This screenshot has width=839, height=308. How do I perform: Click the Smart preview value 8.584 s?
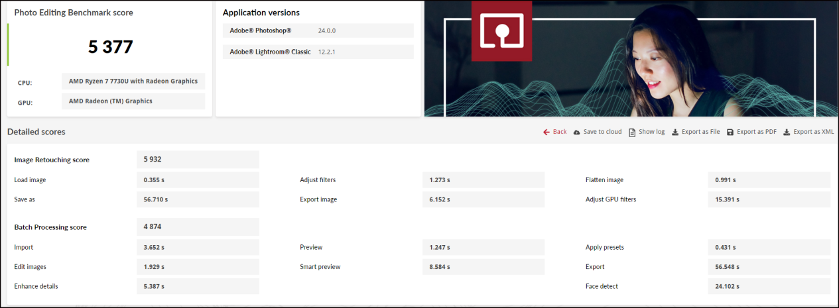tap(483, 266)
